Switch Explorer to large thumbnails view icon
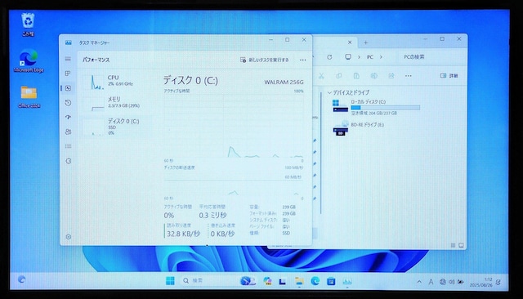 [461, 245]
